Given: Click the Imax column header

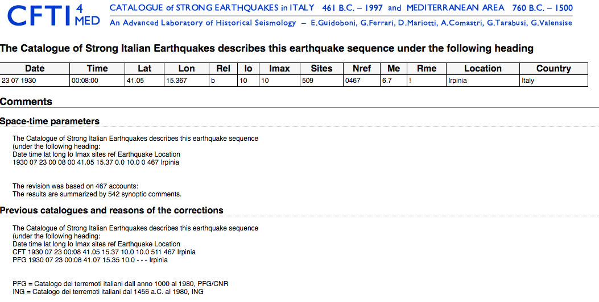Looking at the screenshot, I should point(279,68).
